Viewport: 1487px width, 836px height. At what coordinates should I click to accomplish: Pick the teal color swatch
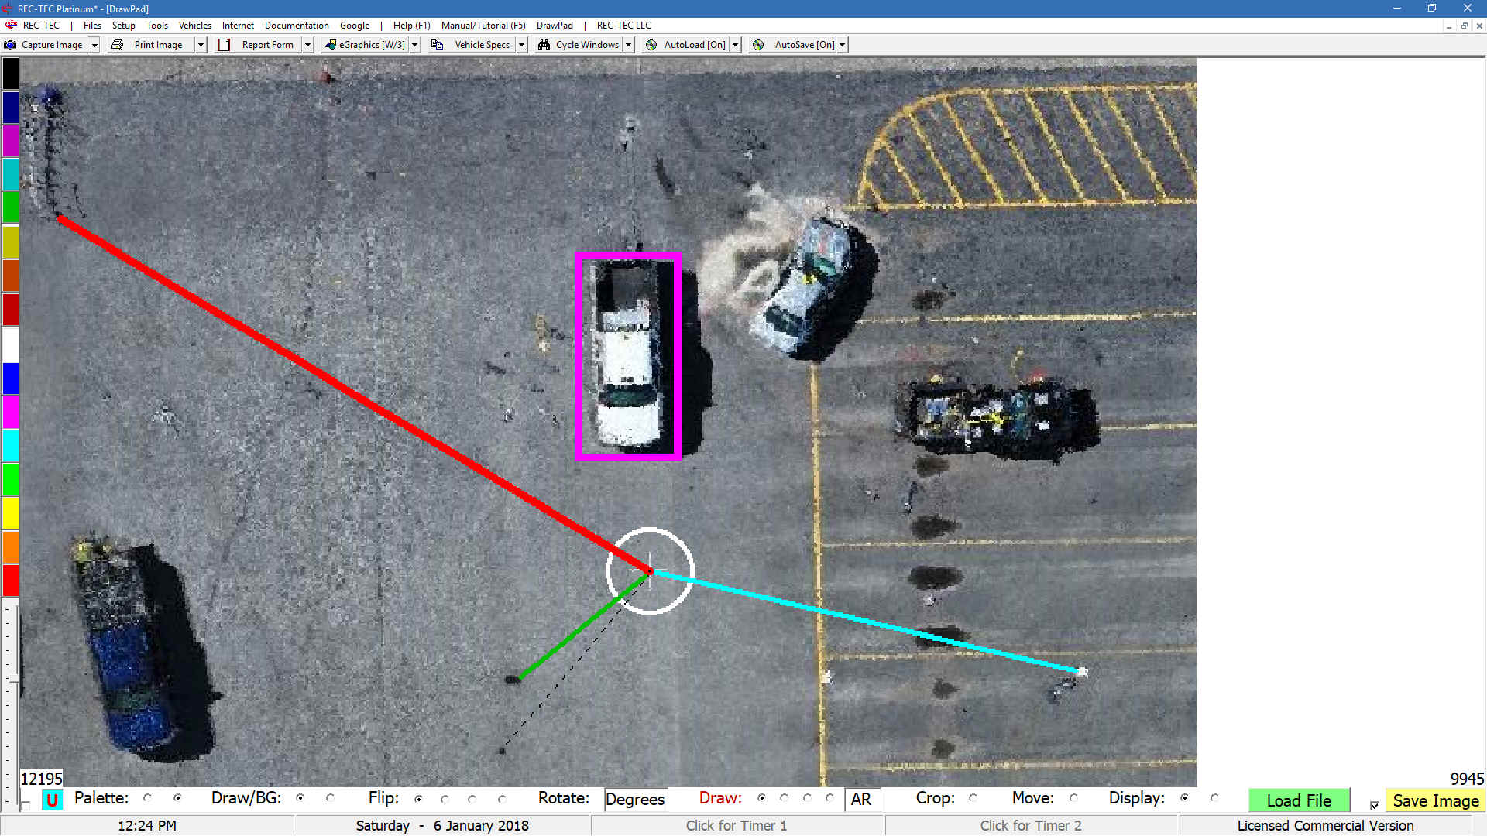tap(10, 175)
